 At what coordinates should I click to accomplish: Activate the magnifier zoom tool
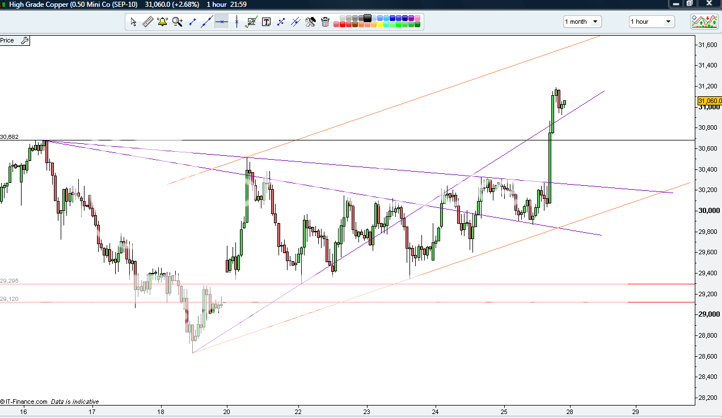click(x=178, y=22)
